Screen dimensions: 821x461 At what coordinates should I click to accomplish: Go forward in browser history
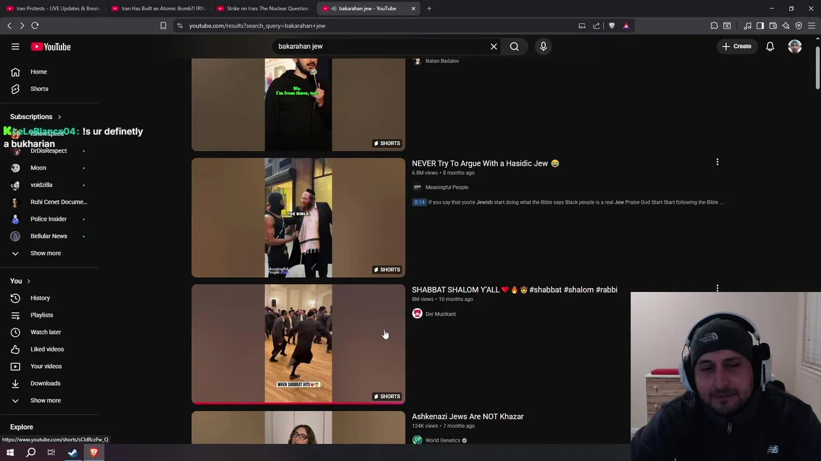coord(22,26)
